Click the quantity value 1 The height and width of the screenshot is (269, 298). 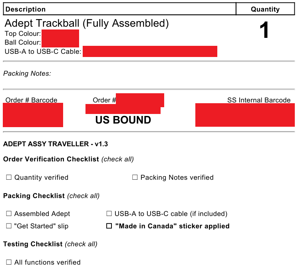264,30
